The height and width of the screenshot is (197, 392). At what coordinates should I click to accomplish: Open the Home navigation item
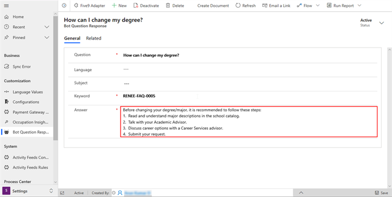[18, 17]
